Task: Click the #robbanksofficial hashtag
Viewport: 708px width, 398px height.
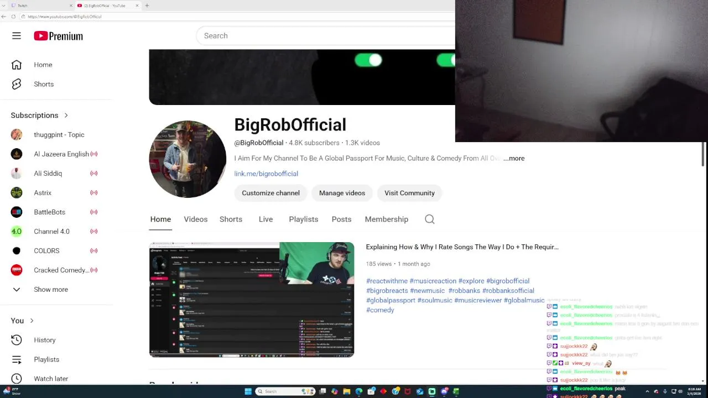Action: [x=508, y=291]
